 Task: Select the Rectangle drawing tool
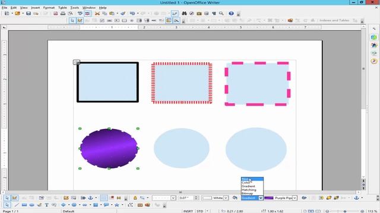click(24, 205)
